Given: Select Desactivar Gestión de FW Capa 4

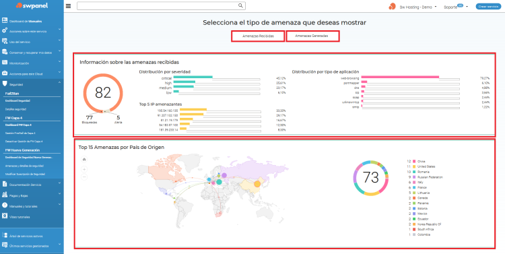Looking at the screenshot, I should point(24,141).
